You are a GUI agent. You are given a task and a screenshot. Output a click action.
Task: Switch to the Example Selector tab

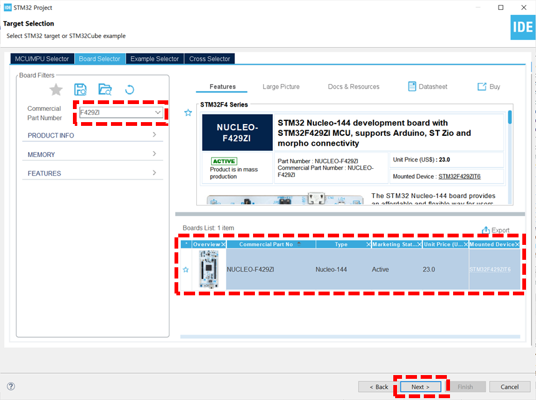click(155, 59)
